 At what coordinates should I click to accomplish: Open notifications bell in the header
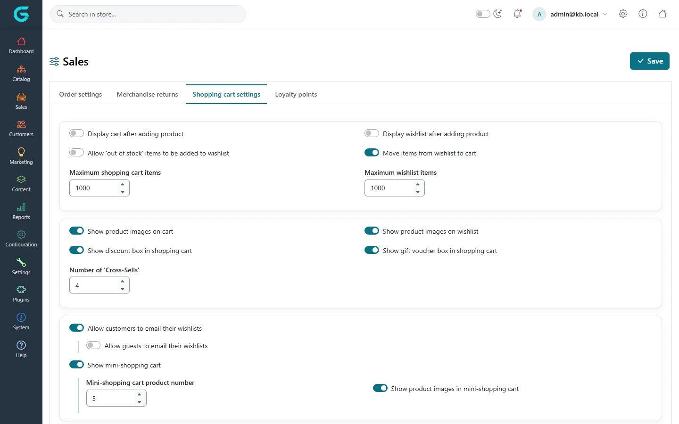[x=517, y=14]
